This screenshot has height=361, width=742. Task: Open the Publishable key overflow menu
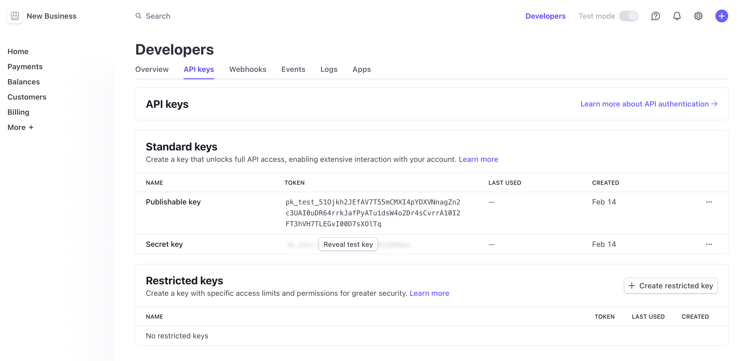coord(709,202)
